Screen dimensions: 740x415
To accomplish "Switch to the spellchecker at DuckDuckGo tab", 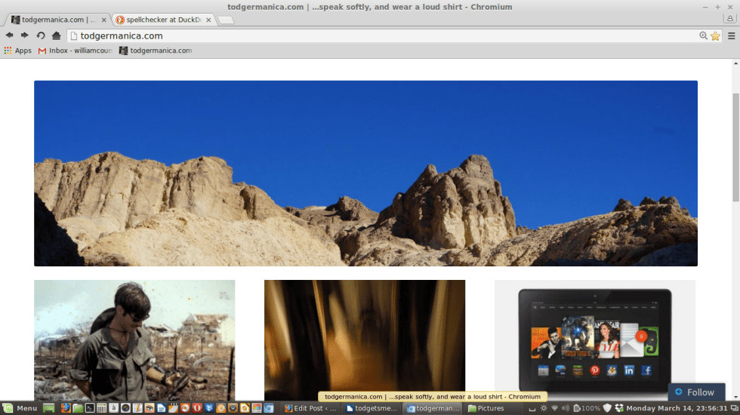I will pos(163,20).
